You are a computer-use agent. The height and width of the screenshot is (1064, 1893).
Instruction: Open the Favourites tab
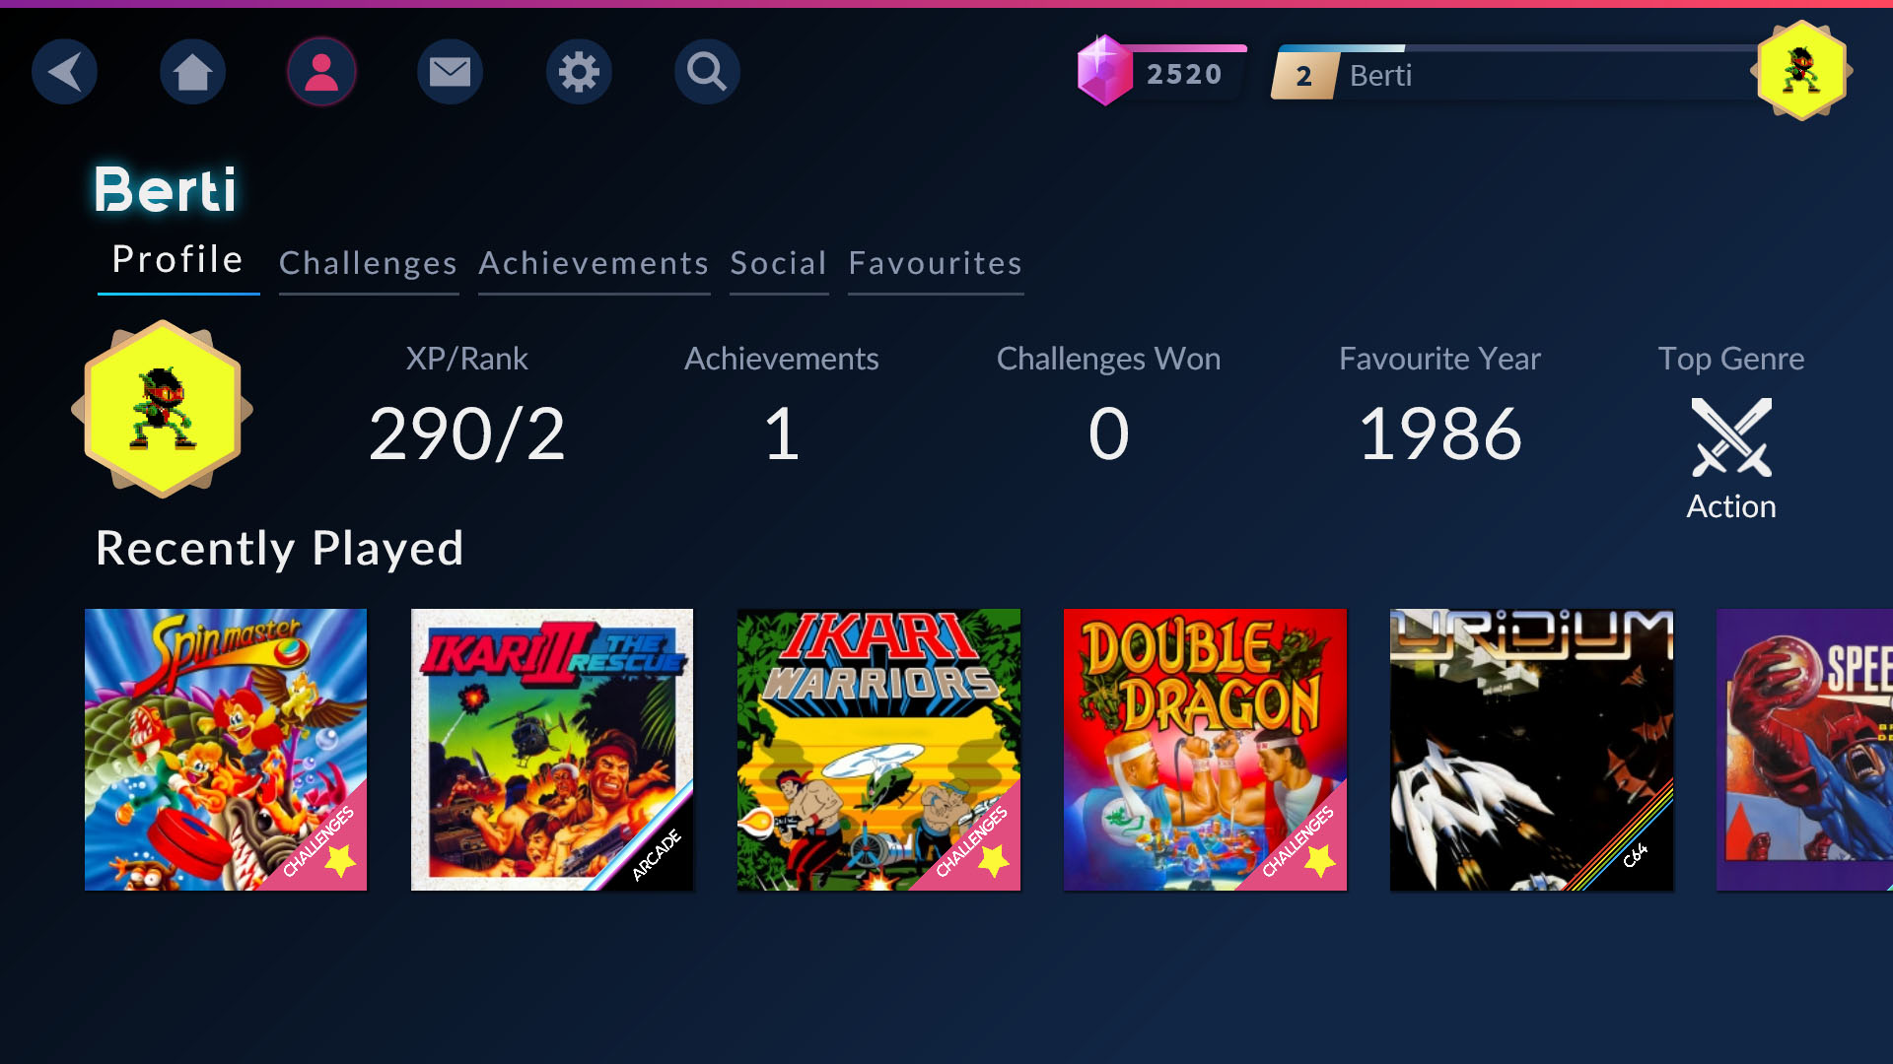(x=935, y=263)
